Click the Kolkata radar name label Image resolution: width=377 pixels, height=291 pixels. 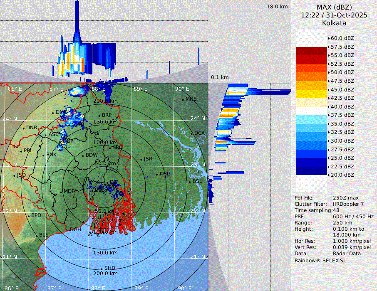(334, 23)
